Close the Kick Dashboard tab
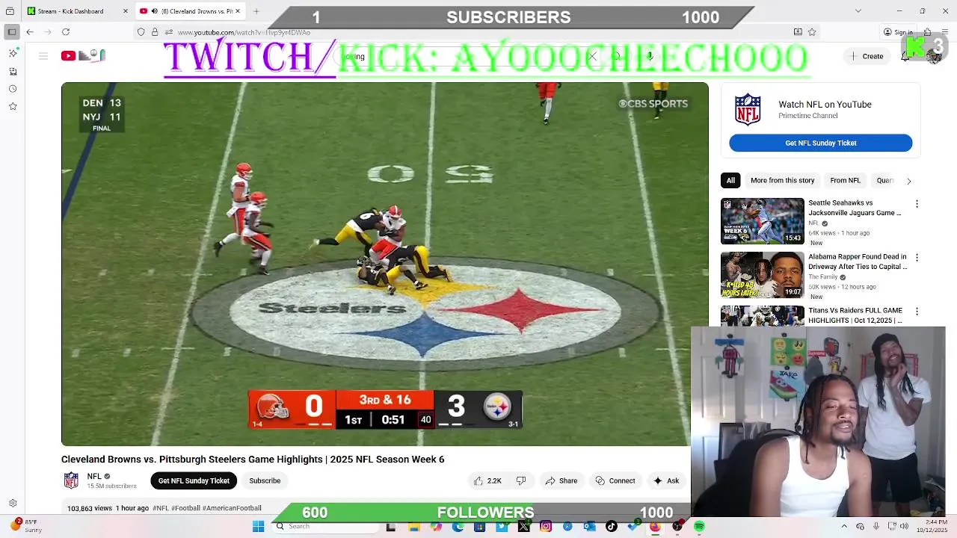957x538 pixels. [x=125, y=11]
